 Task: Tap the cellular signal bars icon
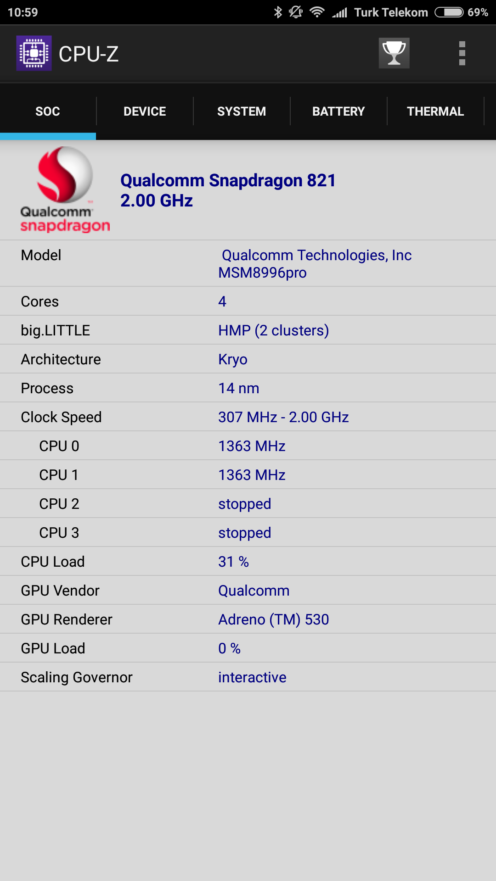pos(340,12)
